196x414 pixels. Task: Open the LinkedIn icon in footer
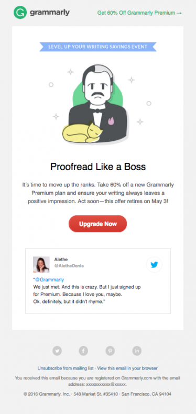pyautogui.click(x=137, y=351)
